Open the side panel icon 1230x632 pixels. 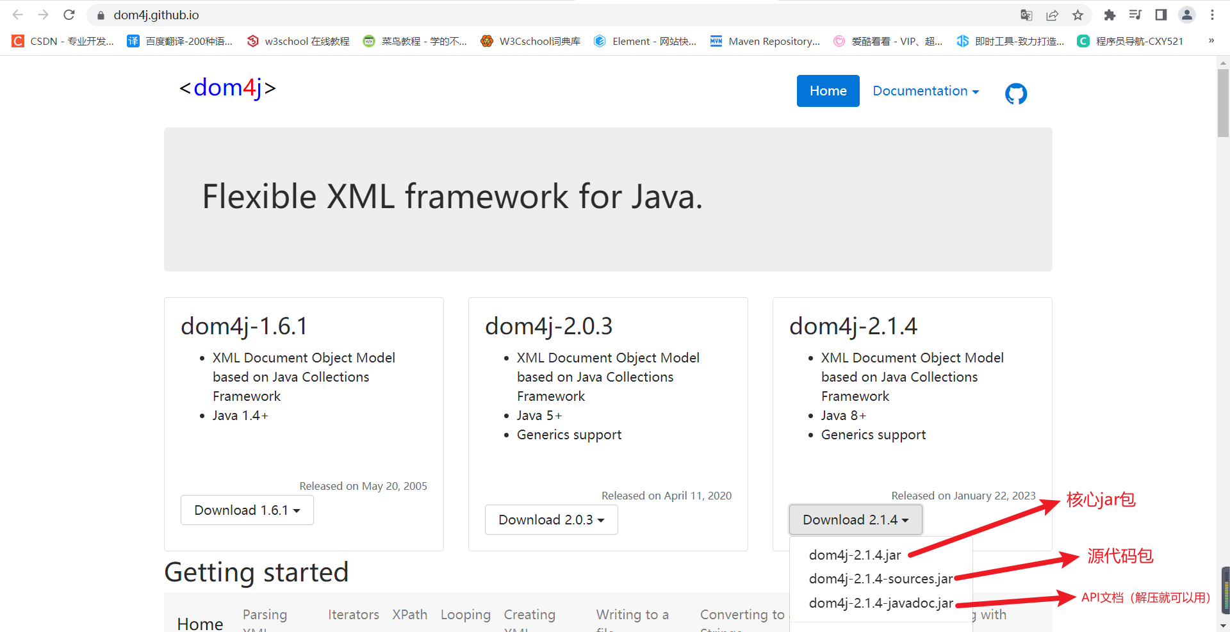pyautogui.click(x=1161, y=15)
